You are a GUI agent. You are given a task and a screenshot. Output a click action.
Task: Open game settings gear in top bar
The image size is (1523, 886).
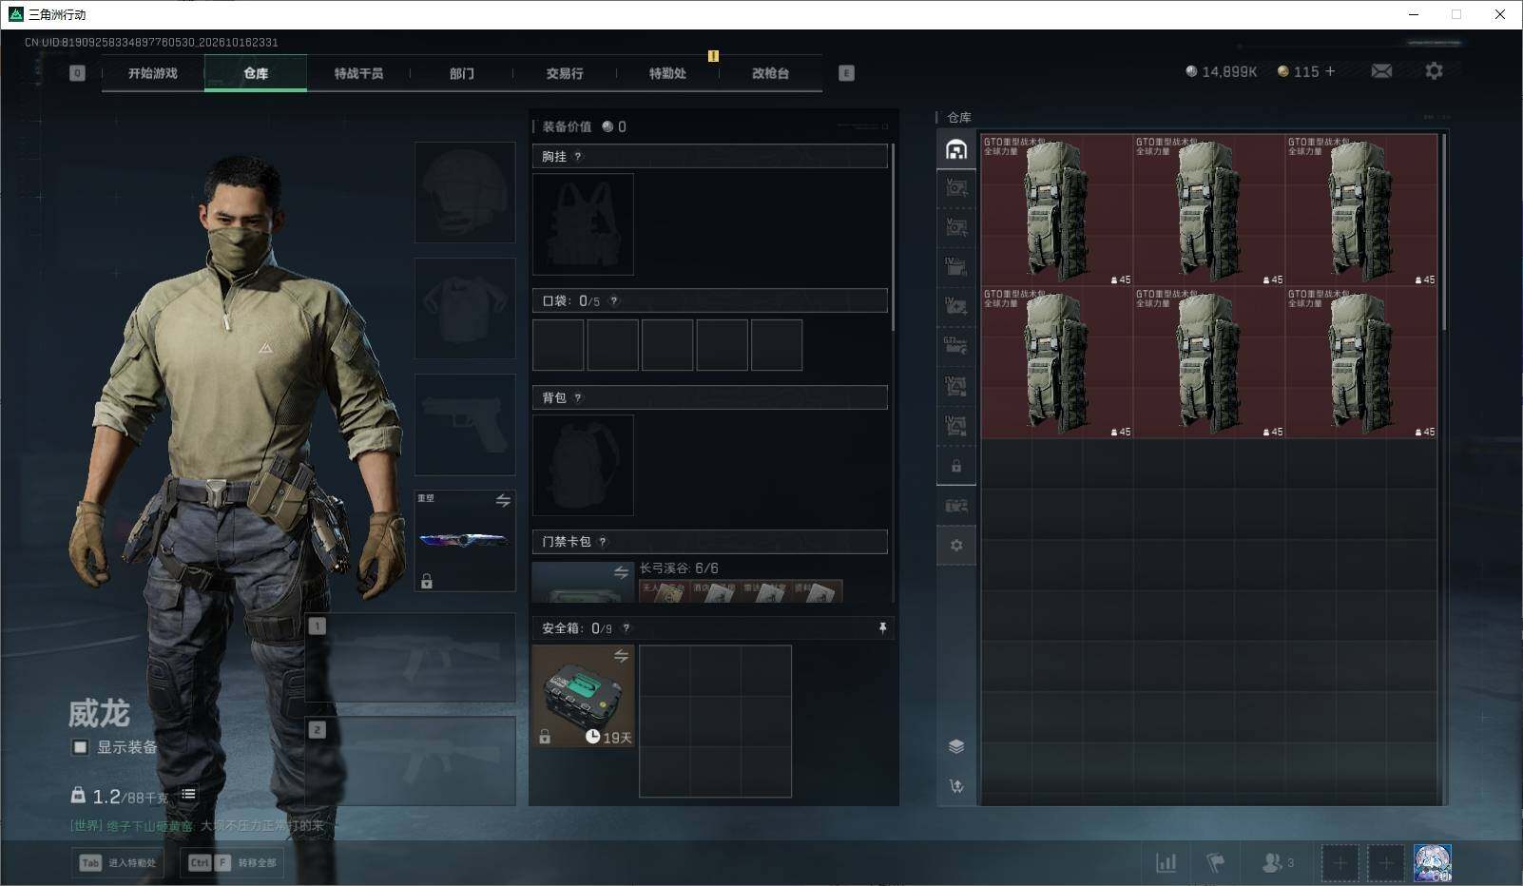tap(1434, 71)
